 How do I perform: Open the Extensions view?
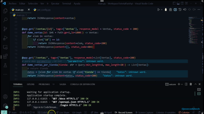tap(5, 56)
